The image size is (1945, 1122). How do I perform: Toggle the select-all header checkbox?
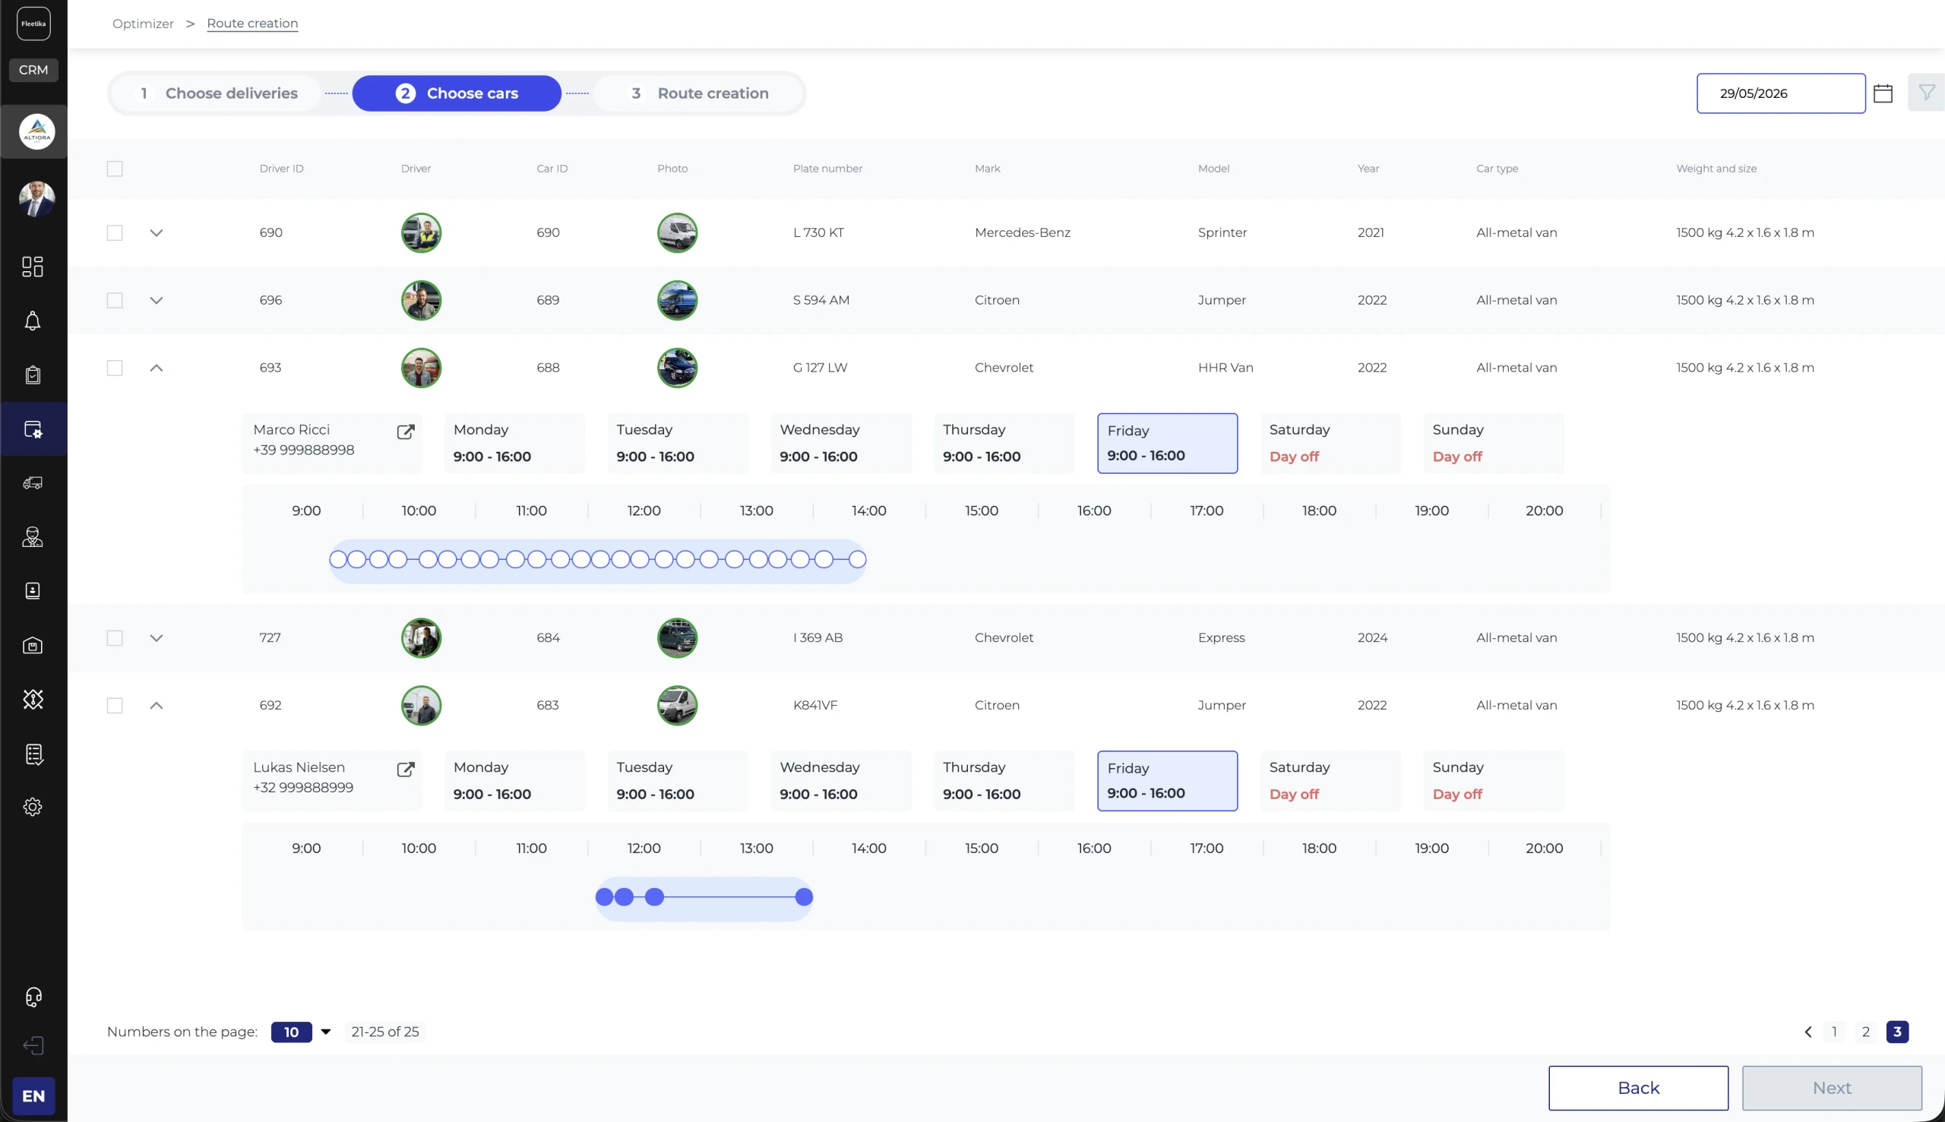[x=115, y=169]
